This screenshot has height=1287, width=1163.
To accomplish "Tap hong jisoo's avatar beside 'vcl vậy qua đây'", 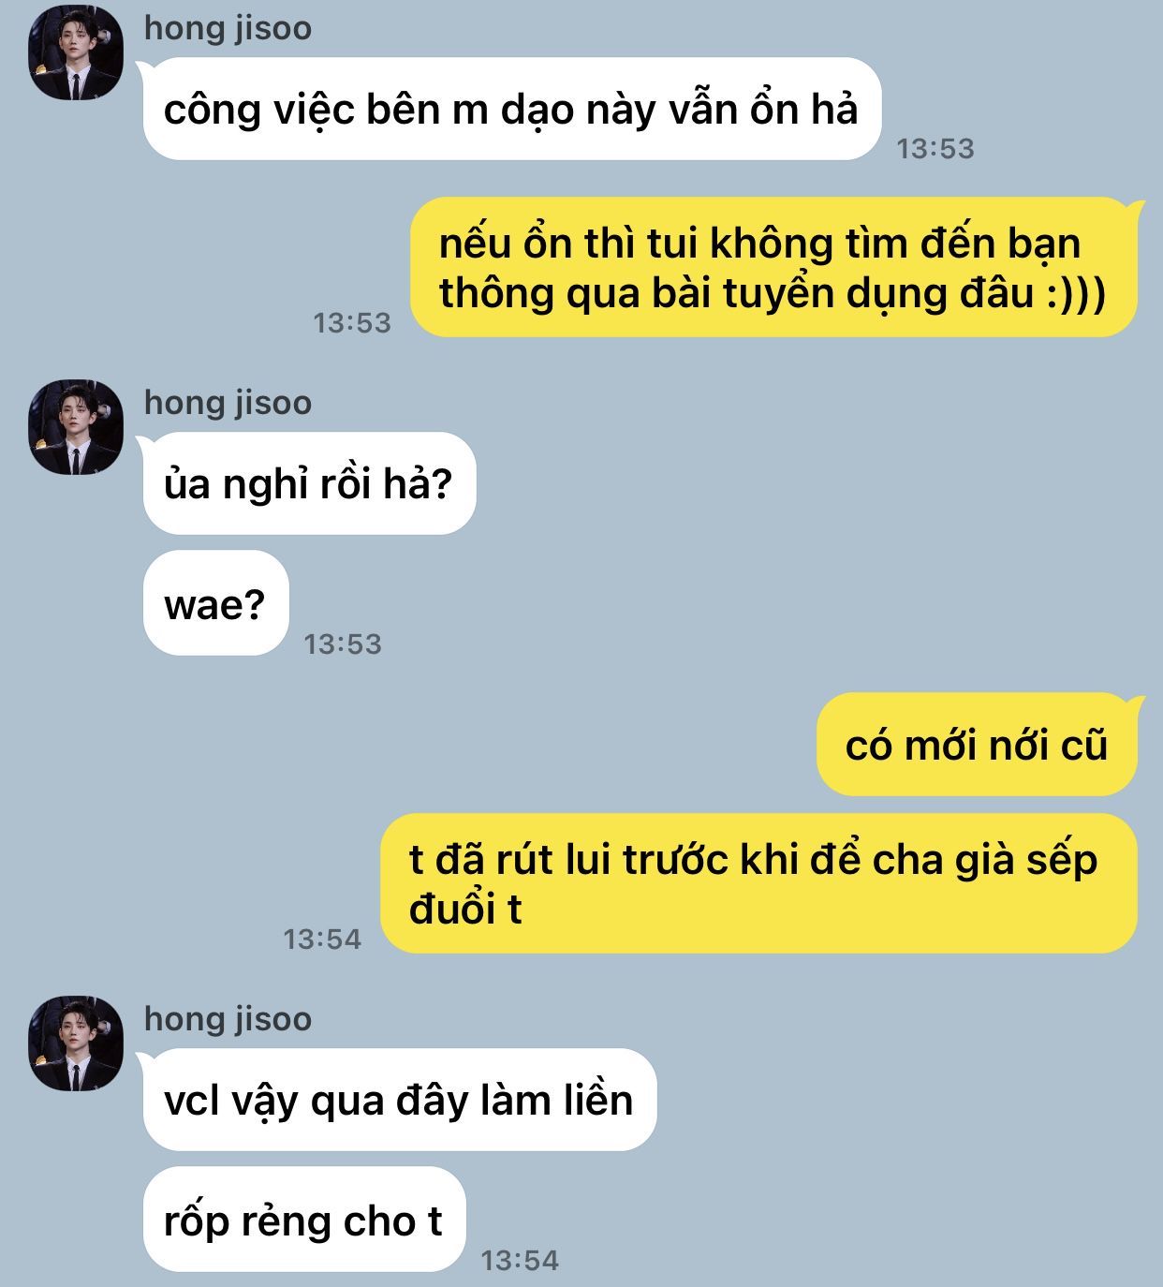I will coord(76,1043).
